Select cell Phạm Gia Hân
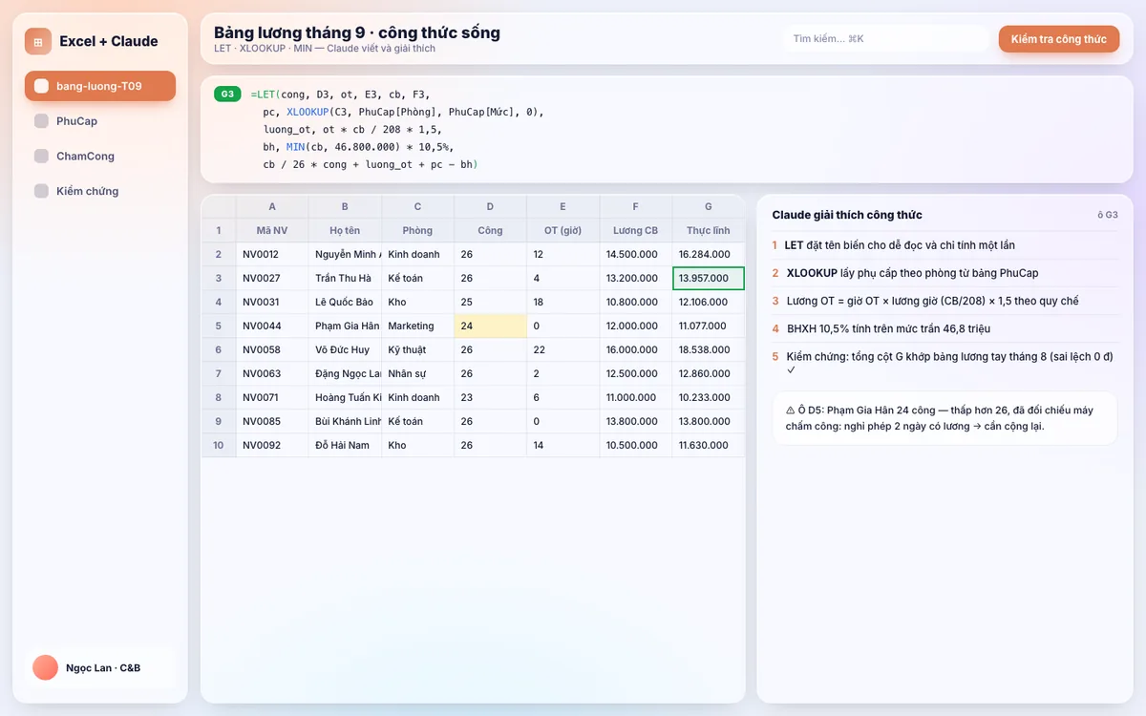The width and height of the screenshot is (1146, 716). coord(345,326)
